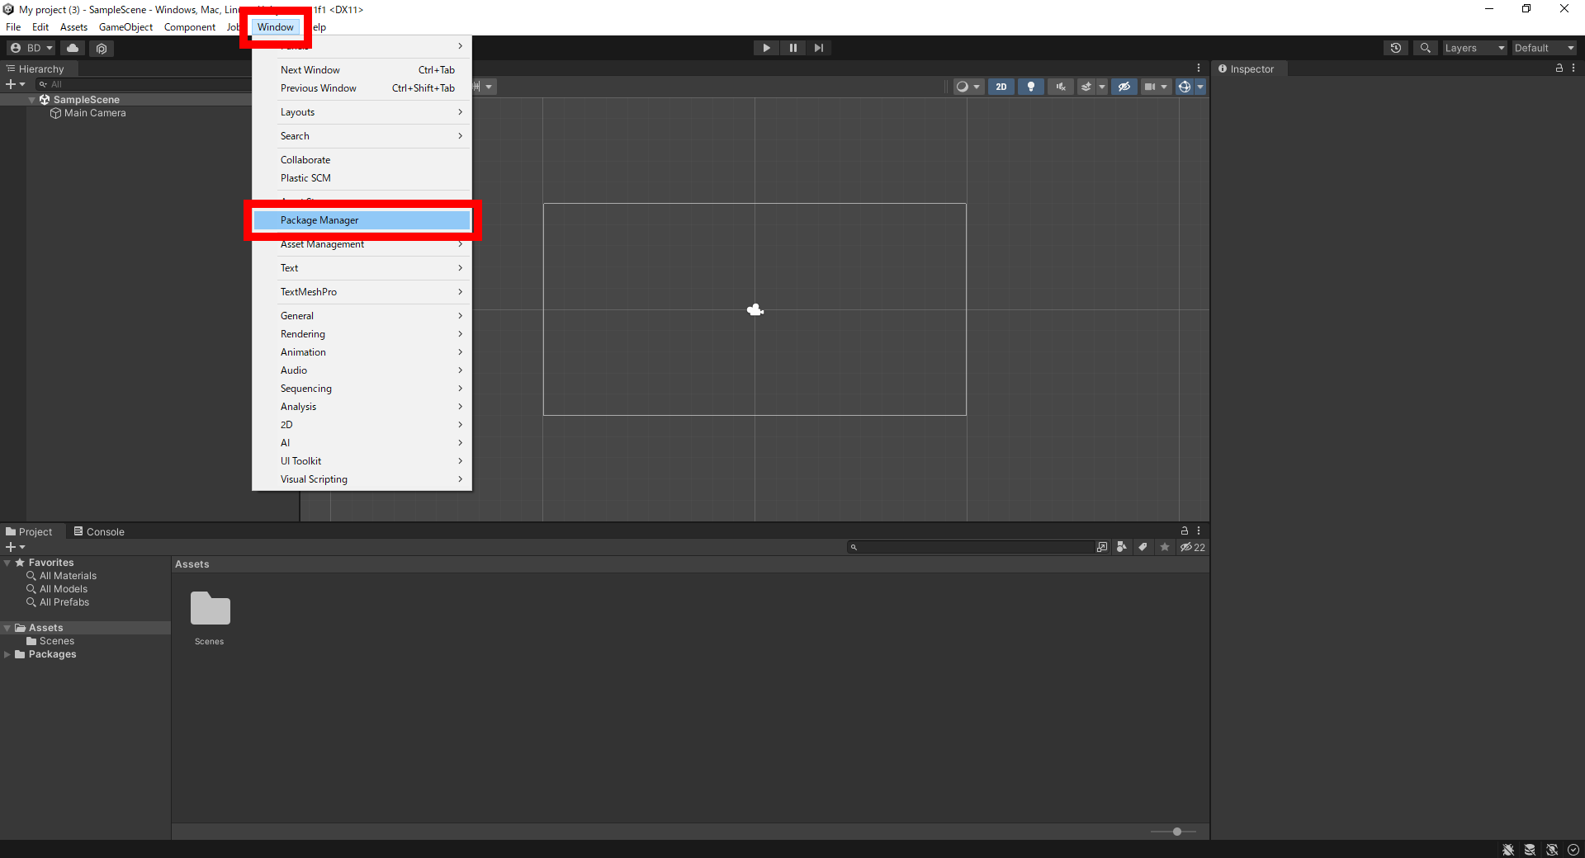
Task: Choose Collaborate in the Window menu
Action: click(x=305, y=159)
